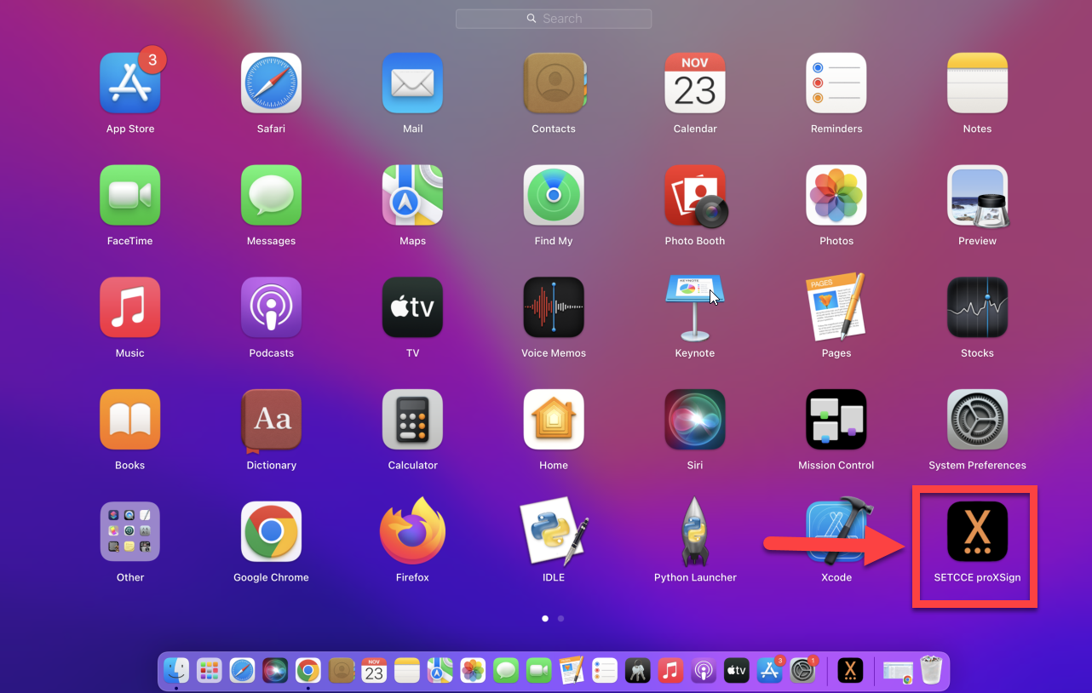The height and width of the screenshot is (693, 1092).
Task: Launch Xcode from Launchpad
Action: tap(836, 532)
